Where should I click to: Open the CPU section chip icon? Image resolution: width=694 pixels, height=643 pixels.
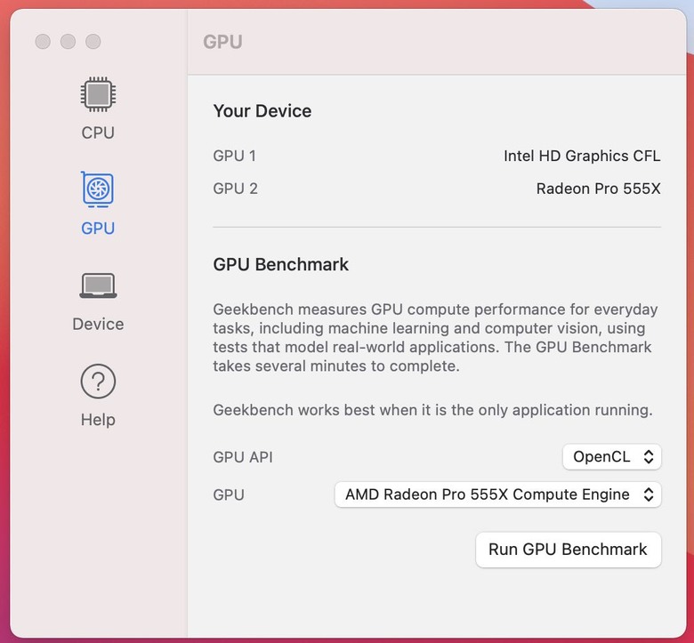point(98,93)
